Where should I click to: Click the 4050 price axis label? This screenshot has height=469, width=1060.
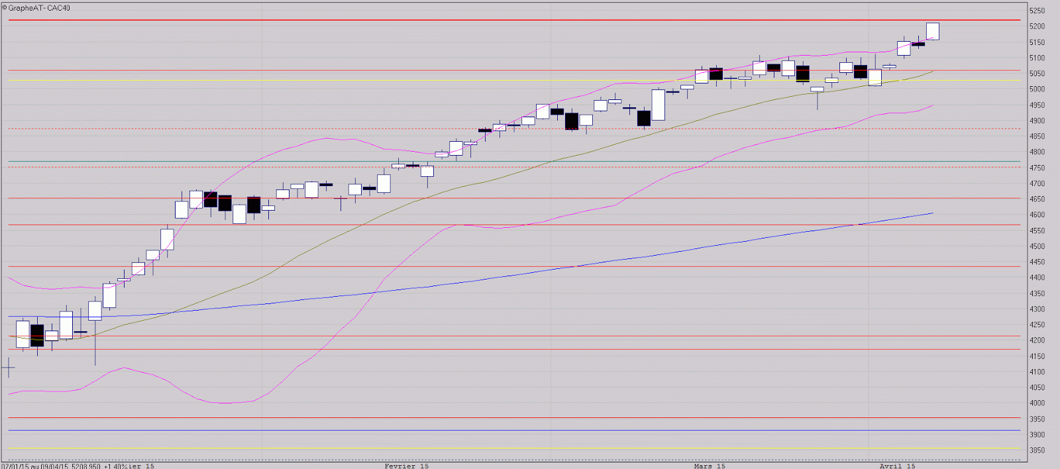(1037, 388)
